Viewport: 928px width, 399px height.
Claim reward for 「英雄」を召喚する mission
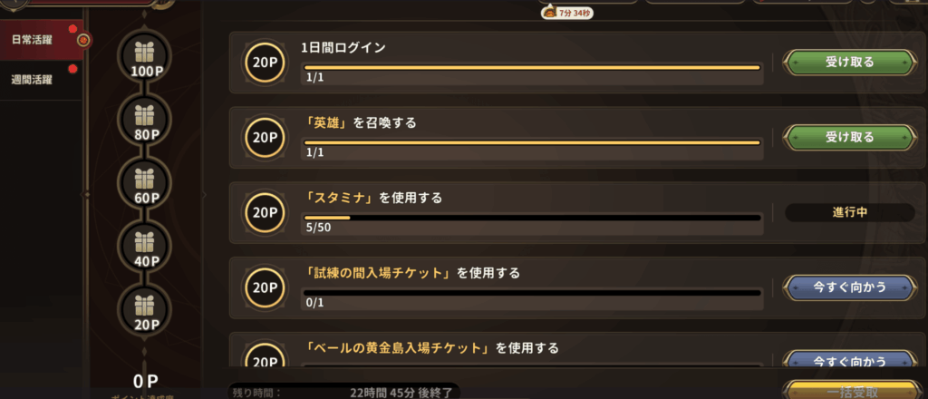[x=849, y=138]
